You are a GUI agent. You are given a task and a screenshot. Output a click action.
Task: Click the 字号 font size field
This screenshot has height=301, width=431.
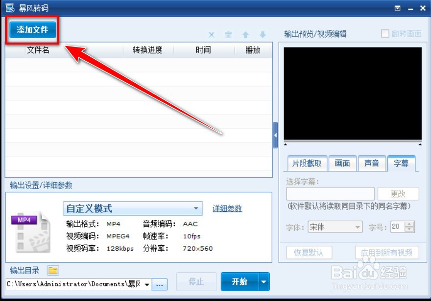[x=398, y=227]
